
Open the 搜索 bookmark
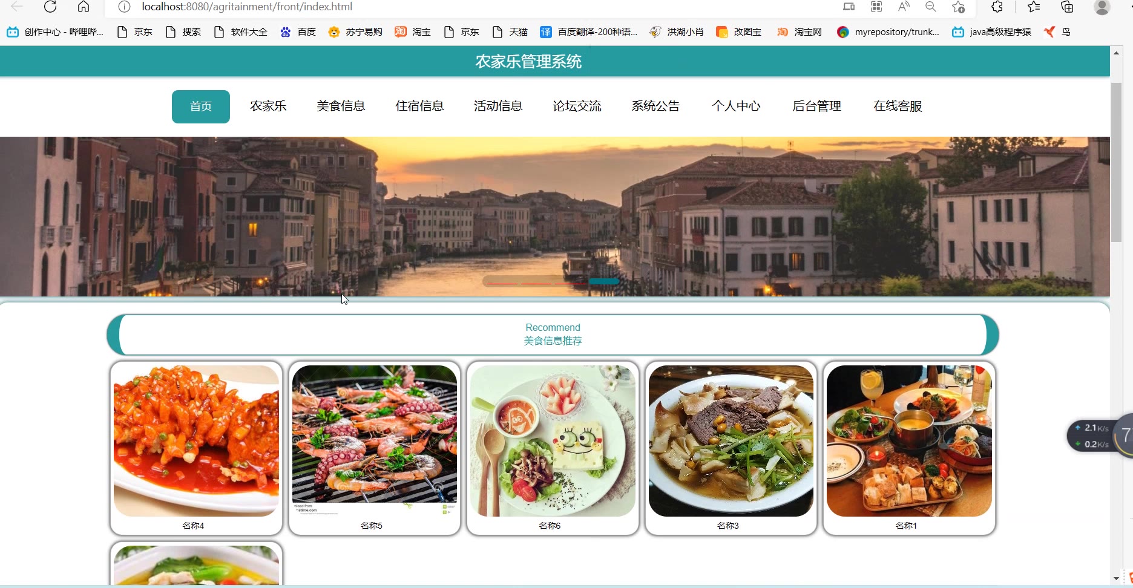tap(183, 32)
